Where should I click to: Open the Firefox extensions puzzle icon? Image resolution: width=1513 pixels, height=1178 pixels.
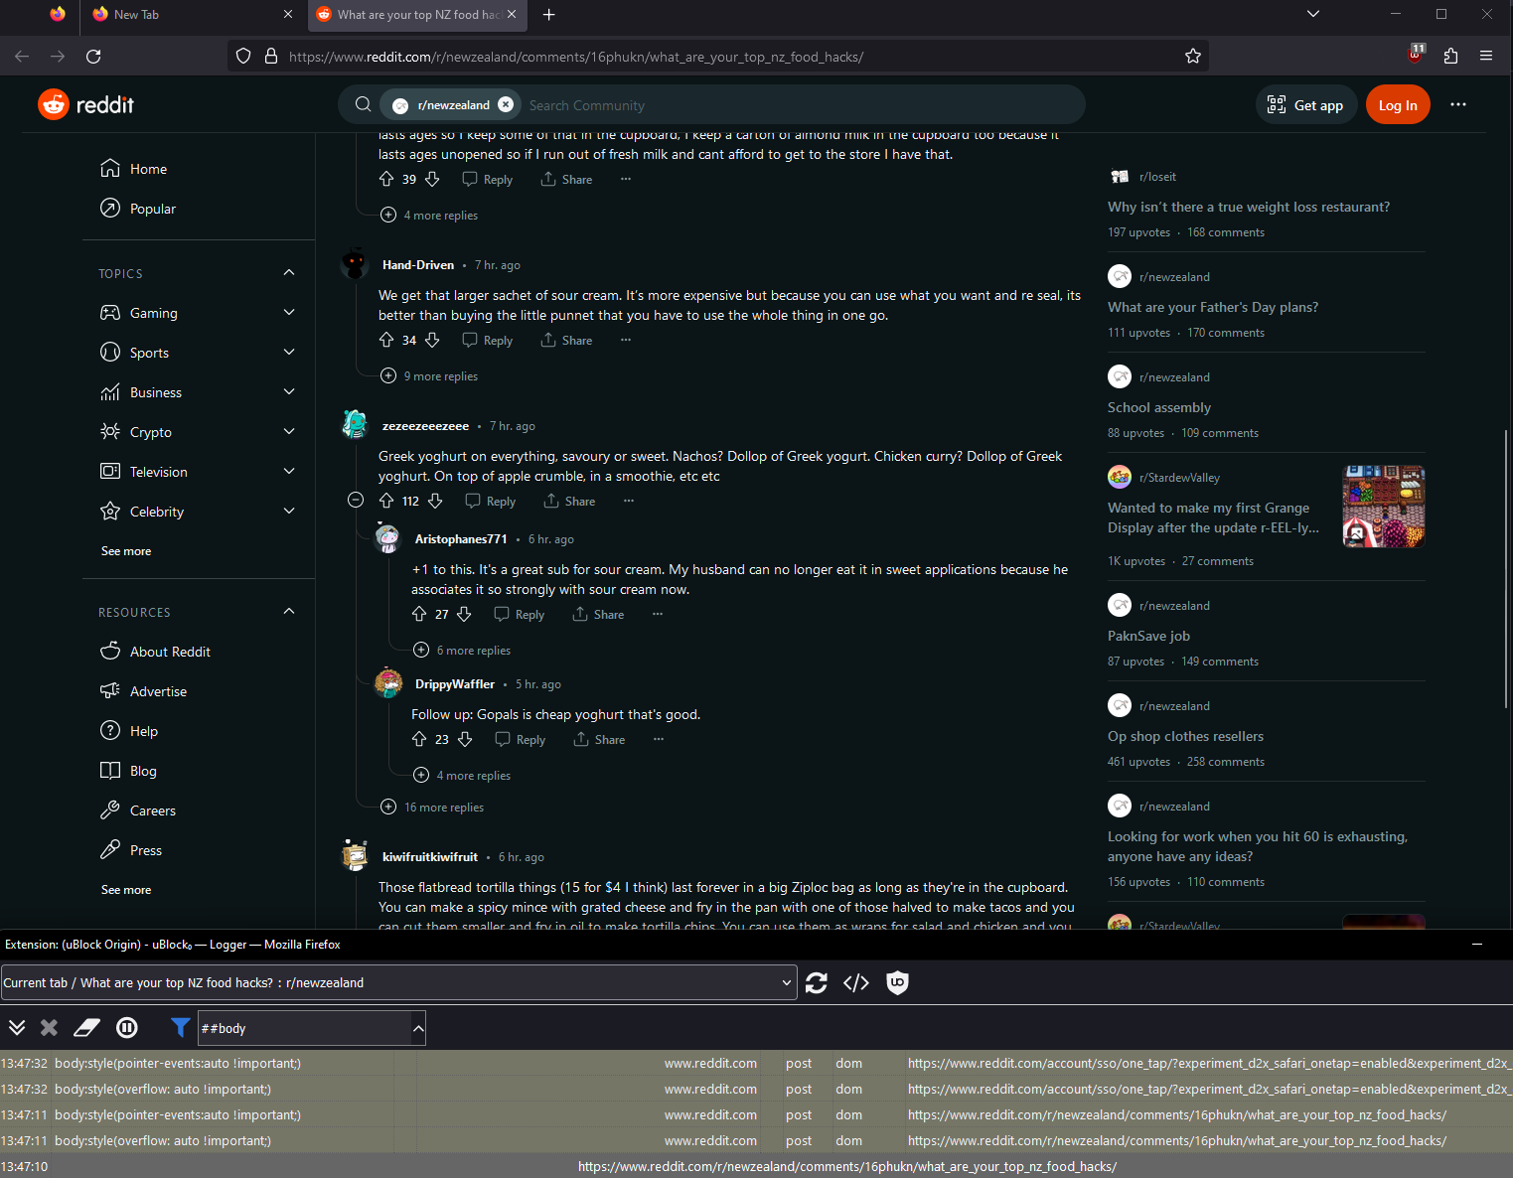[1450, 57]
